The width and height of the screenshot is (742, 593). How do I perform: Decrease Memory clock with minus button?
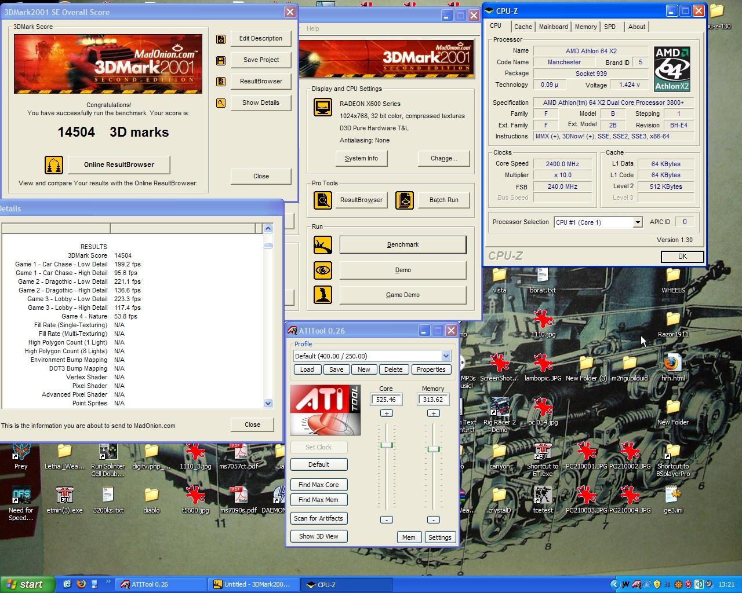(434, 519)
